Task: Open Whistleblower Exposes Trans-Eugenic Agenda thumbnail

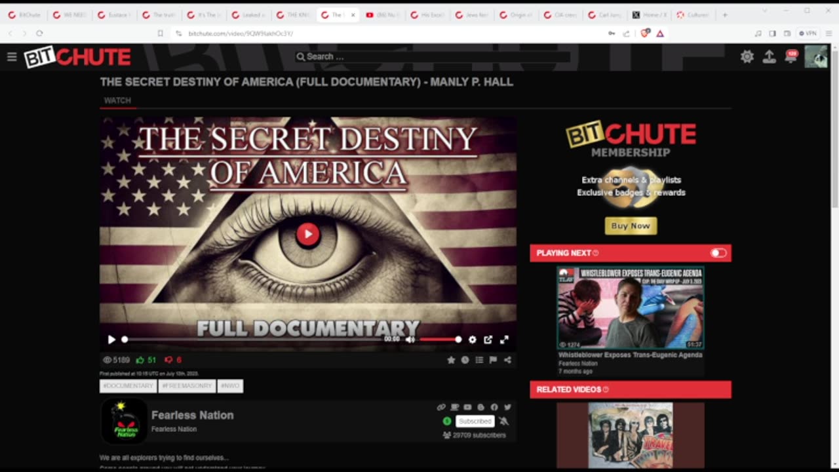Action: coord(631,307)
